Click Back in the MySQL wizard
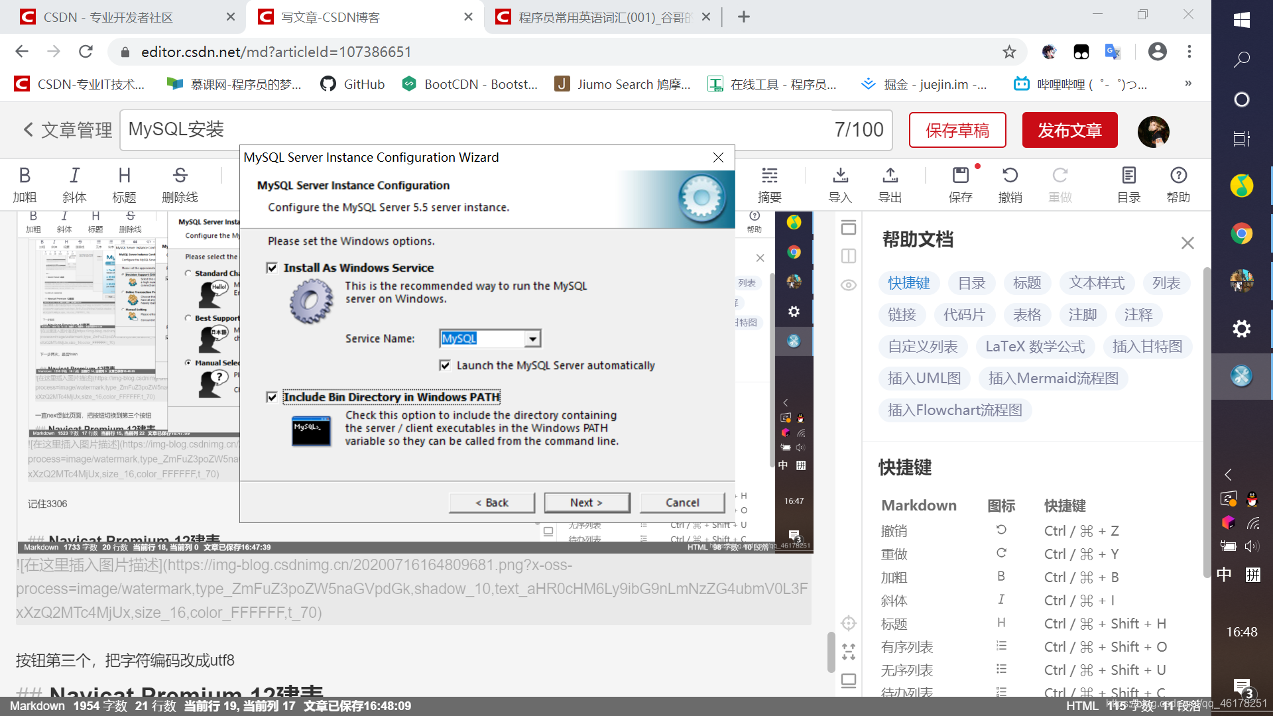Viewport: 1273px width, 716px height. point(491,503)
